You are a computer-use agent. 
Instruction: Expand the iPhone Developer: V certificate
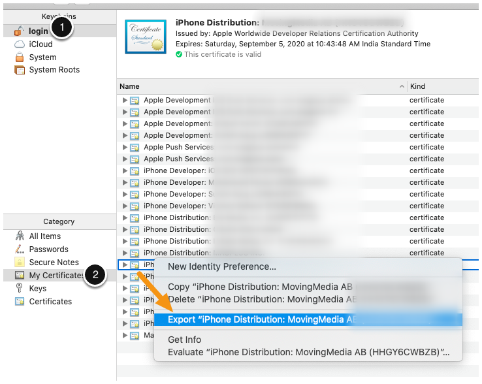pyautogui.click(x=125, y=206)
